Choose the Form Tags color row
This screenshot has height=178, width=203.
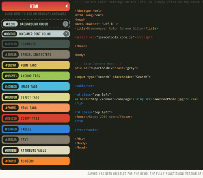(x=36, y=65)
